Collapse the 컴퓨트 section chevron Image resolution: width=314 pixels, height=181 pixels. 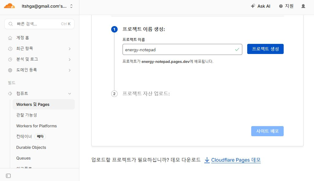70,94
